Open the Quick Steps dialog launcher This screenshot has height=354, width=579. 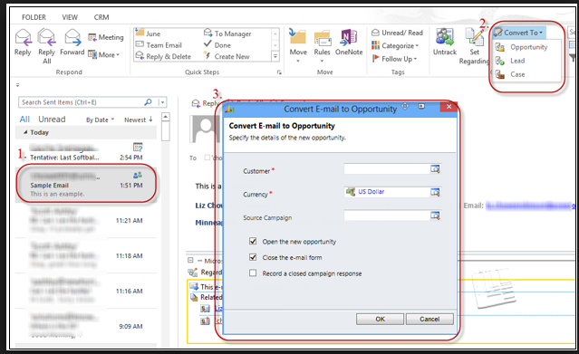[279, 72]
